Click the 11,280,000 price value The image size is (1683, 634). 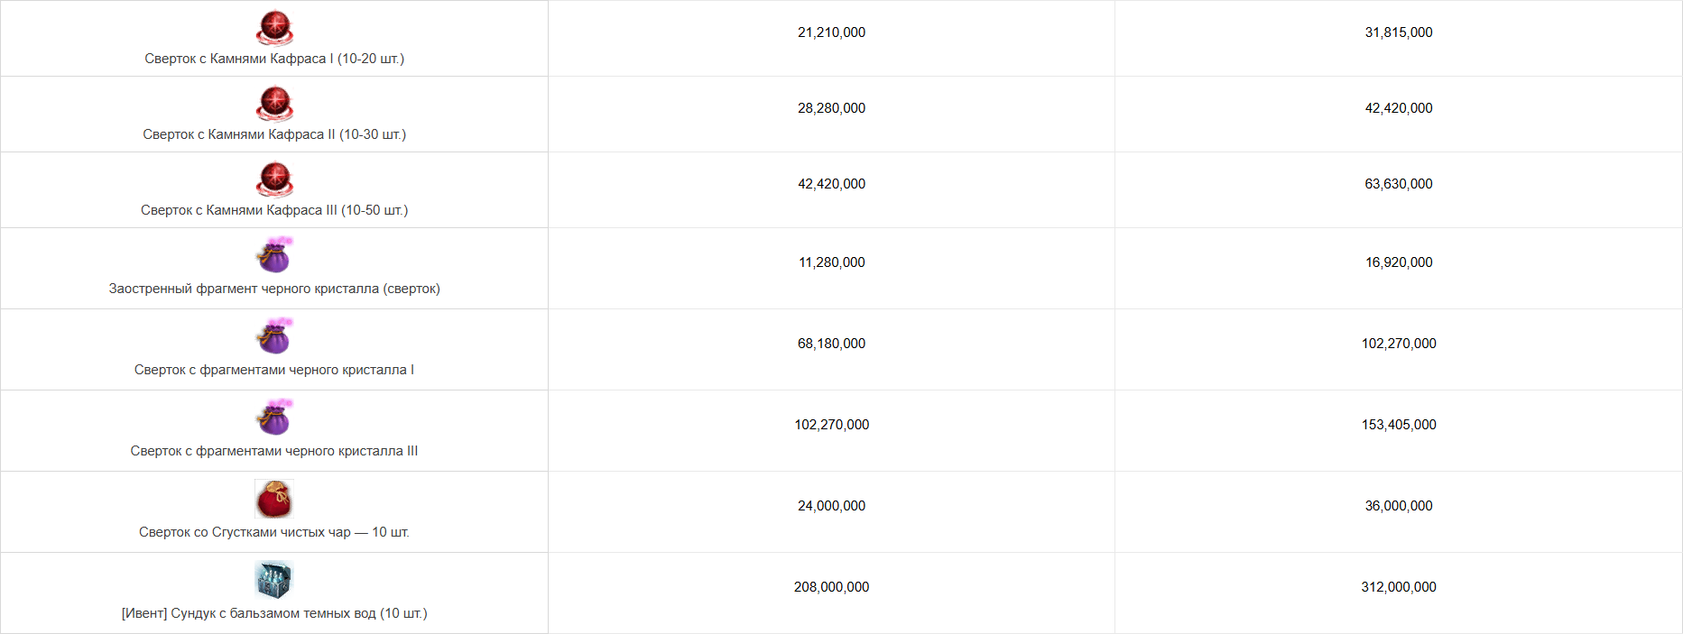[831, 262]
